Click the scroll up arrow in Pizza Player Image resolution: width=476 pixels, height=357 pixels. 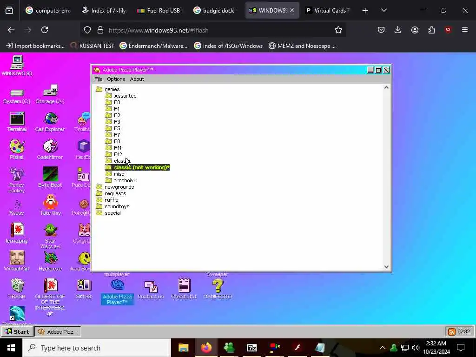coord(386,87)
